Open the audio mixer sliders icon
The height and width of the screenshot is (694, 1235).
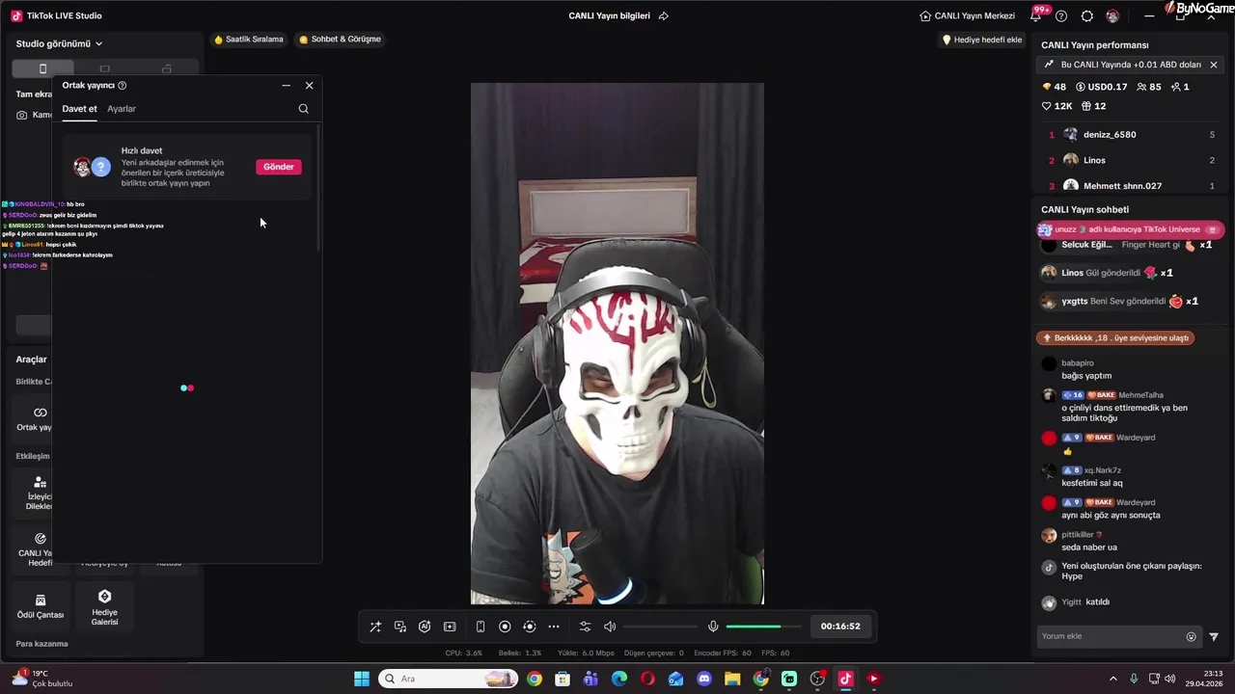[585, 627]
